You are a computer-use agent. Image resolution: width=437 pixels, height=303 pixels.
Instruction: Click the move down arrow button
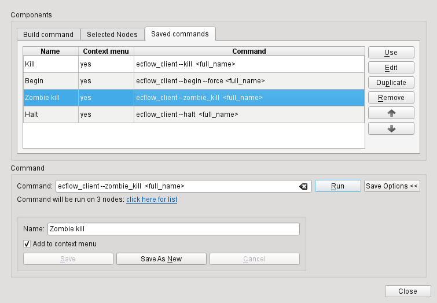click(391, 128)
